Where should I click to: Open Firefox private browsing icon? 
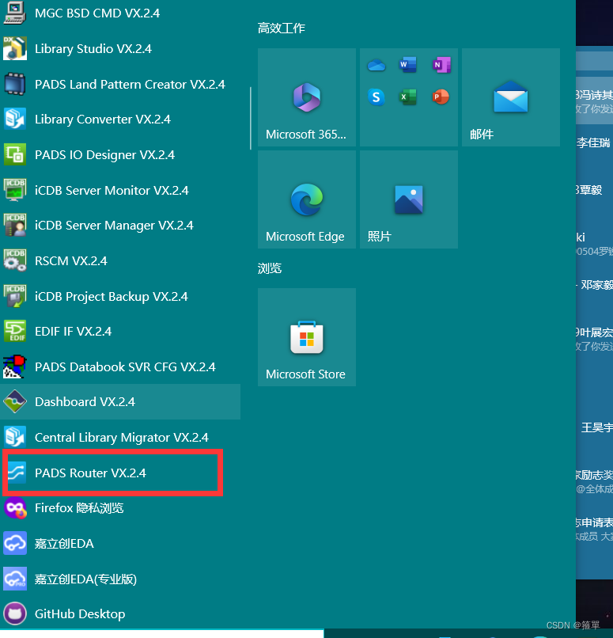click(15, 508)
